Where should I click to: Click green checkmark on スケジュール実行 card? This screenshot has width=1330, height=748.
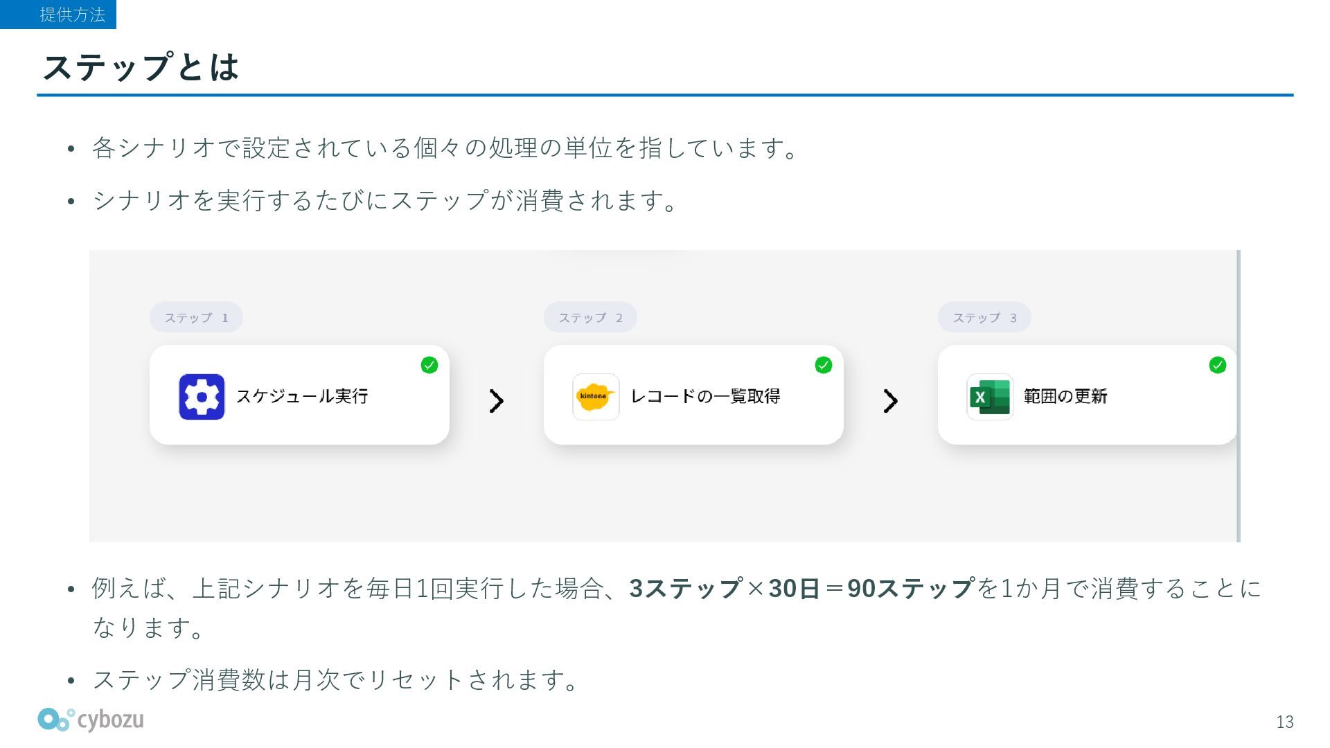click(x=429, y=365)
